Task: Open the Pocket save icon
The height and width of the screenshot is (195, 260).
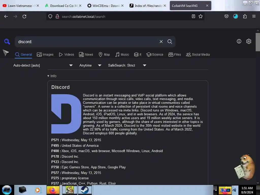Action: 226,16
